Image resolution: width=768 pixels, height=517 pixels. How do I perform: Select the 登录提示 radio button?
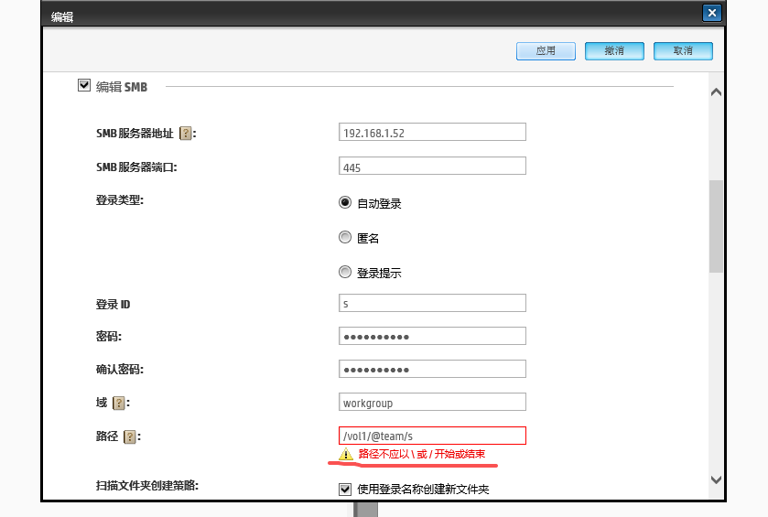click(345, 272)
